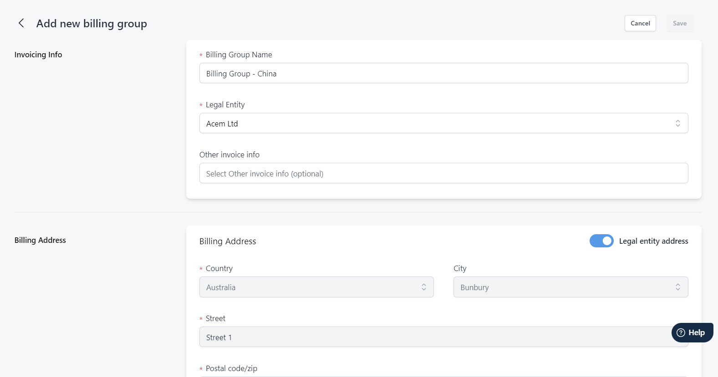This screenshot has height=377, width=718.
Task: Click the 'Country' field label
Action: pos(219,268)
